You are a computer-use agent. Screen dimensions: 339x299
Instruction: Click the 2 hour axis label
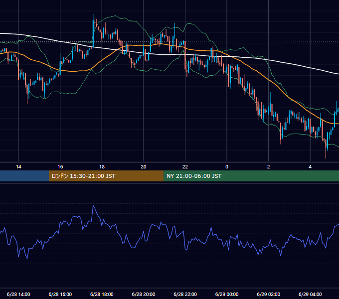click(268, 167)
